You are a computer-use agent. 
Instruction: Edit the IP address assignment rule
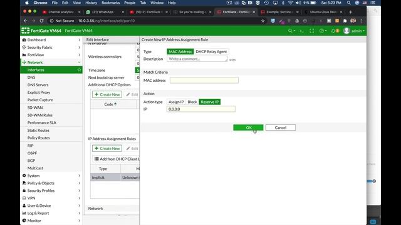(132, 149)
